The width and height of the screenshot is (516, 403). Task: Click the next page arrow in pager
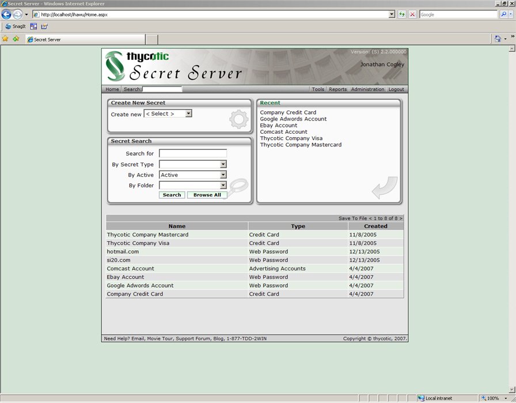tap(401, 218)
